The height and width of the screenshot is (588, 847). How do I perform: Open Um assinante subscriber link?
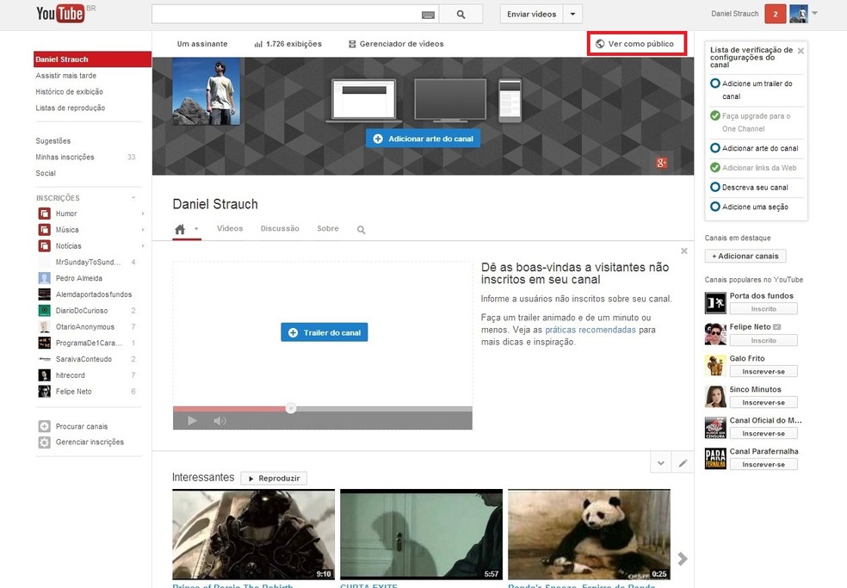pos(202,44)
